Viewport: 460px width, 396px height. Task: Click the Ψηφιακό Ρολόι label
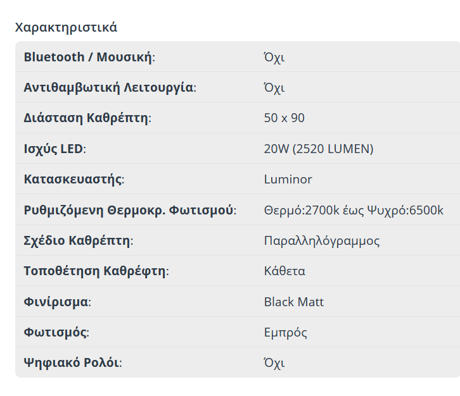[72, 362]
